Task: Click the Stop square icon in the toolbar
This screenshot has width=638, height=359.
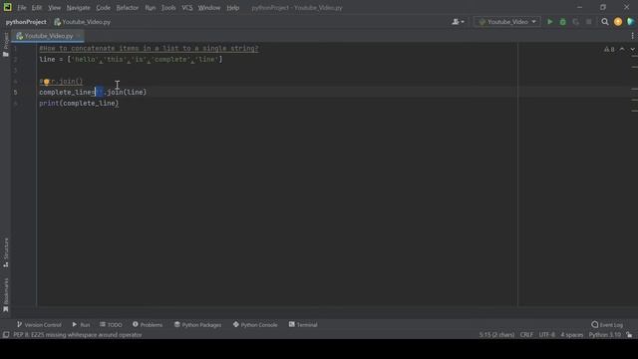Action: tap(589, 22)
